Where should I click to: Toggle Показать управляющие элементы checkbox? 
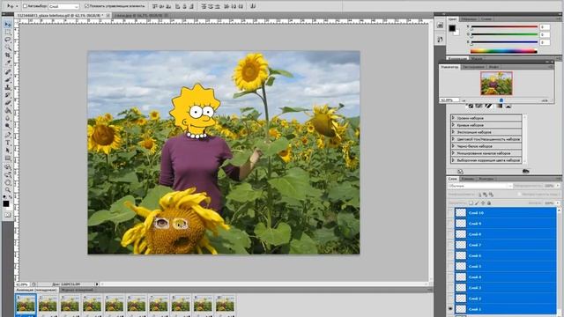[x=86, y=6]
